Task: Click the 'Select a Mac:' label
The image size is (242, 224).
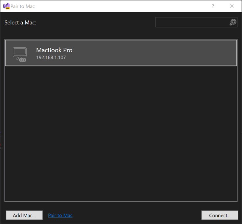Action: [x=20, y=23]
